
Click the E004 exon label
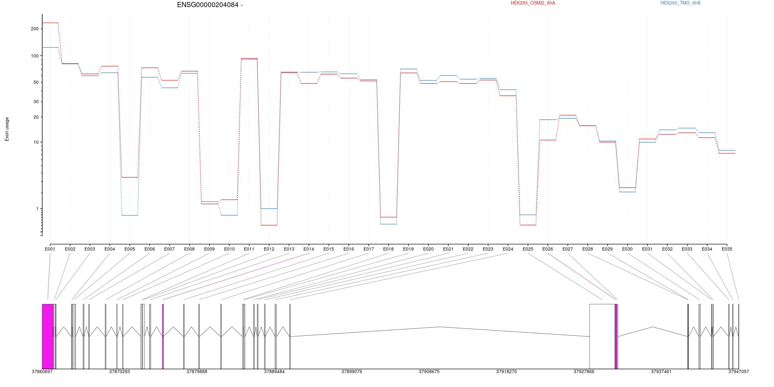point(110,249)
